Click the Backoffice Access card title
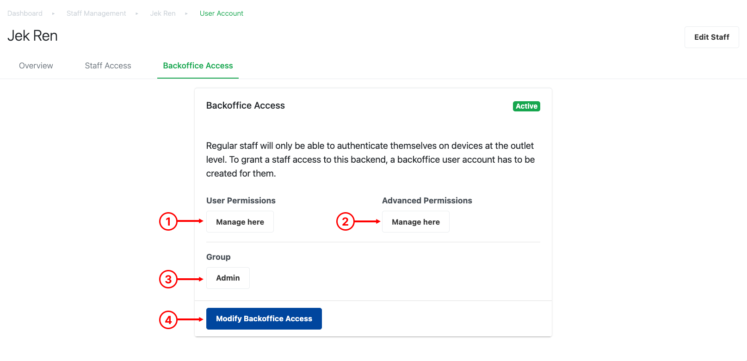 245,105
